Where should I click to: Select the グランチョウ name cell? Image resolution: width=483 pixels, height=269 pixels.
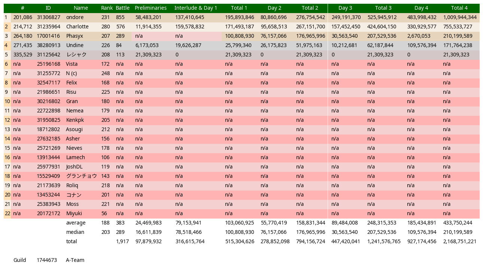[x=82, y=176]
